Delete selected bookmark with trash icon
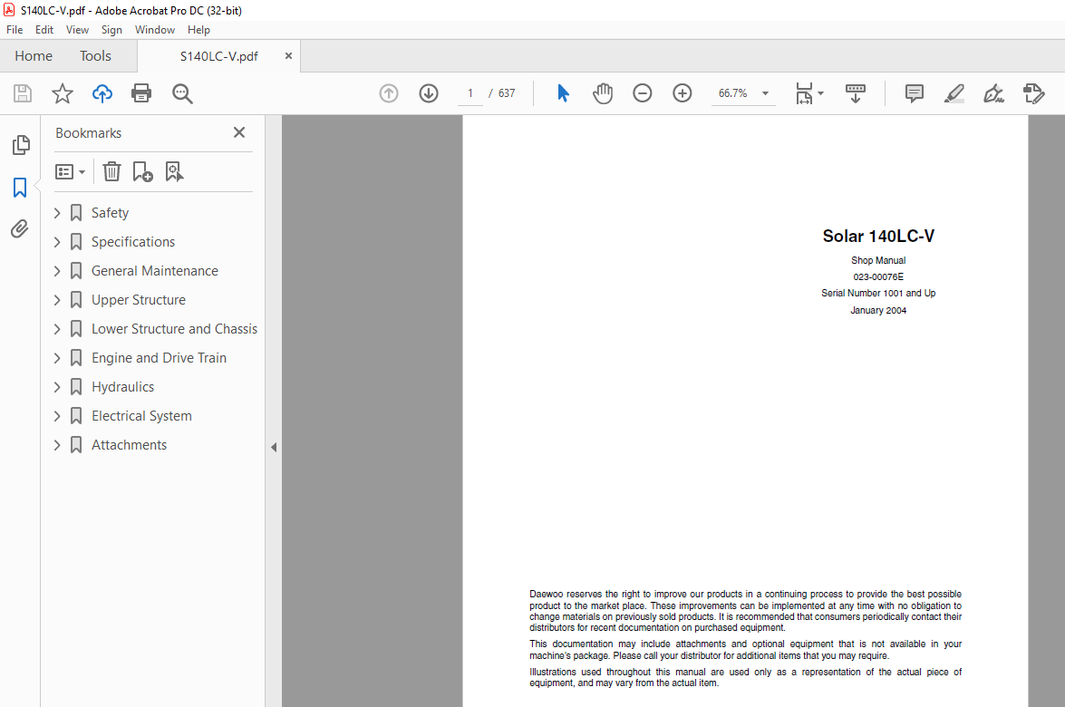This screenshot has height=707, width=1065. 111,172
